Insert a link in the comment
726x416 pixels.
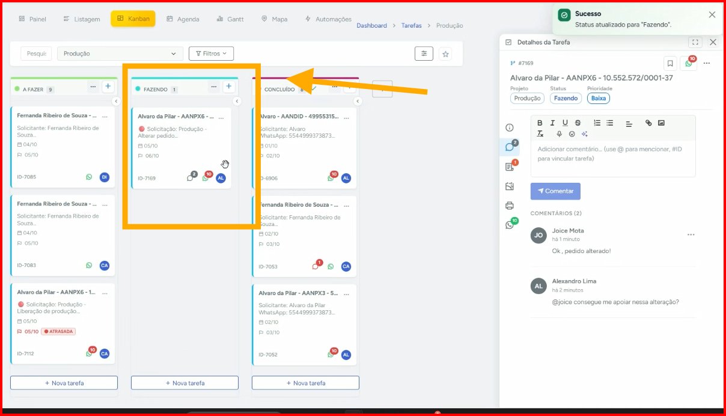(x=648, y=123)
